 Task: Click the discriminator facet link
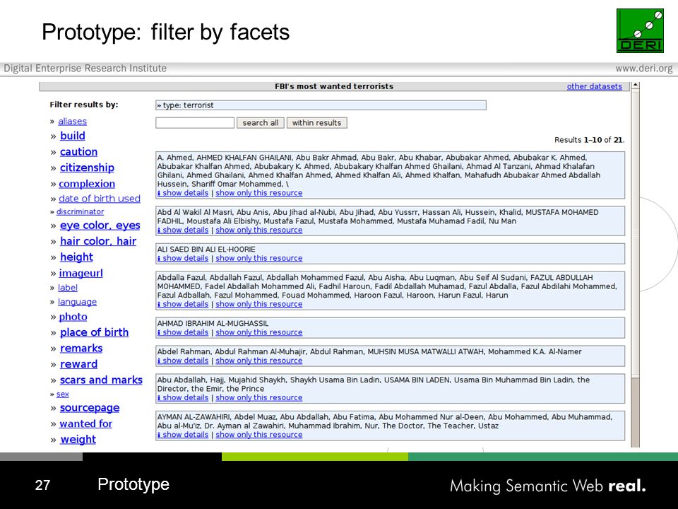point(80,211)
